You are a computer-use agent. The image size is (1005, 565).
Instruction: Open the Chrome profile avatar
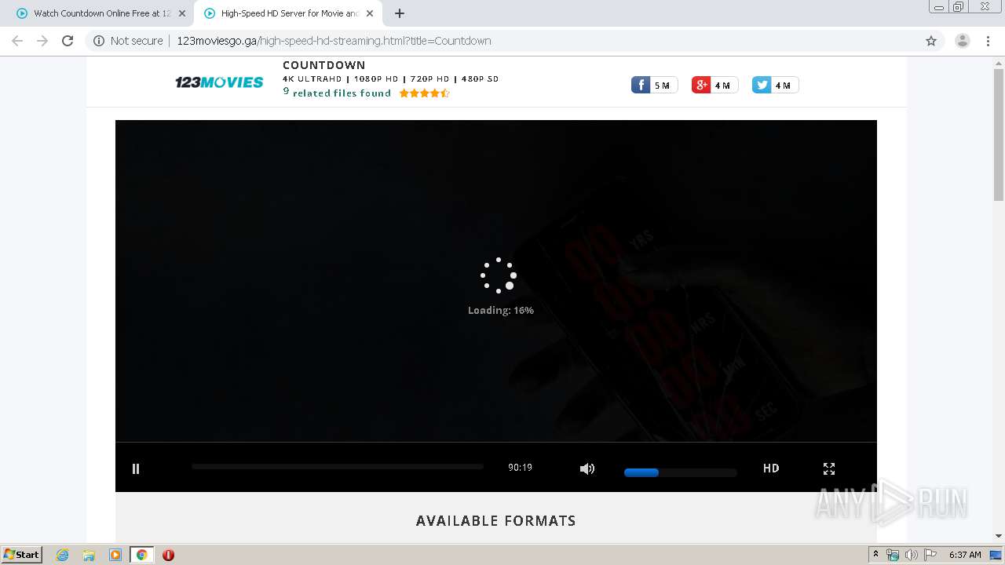(x=963, y=41)
